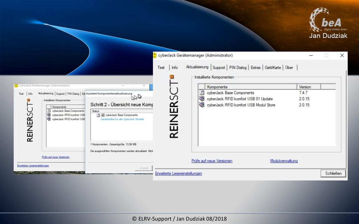The width and height of the screenshot is (359, 224).
Task: Click the Version column header
Action: 309,87
